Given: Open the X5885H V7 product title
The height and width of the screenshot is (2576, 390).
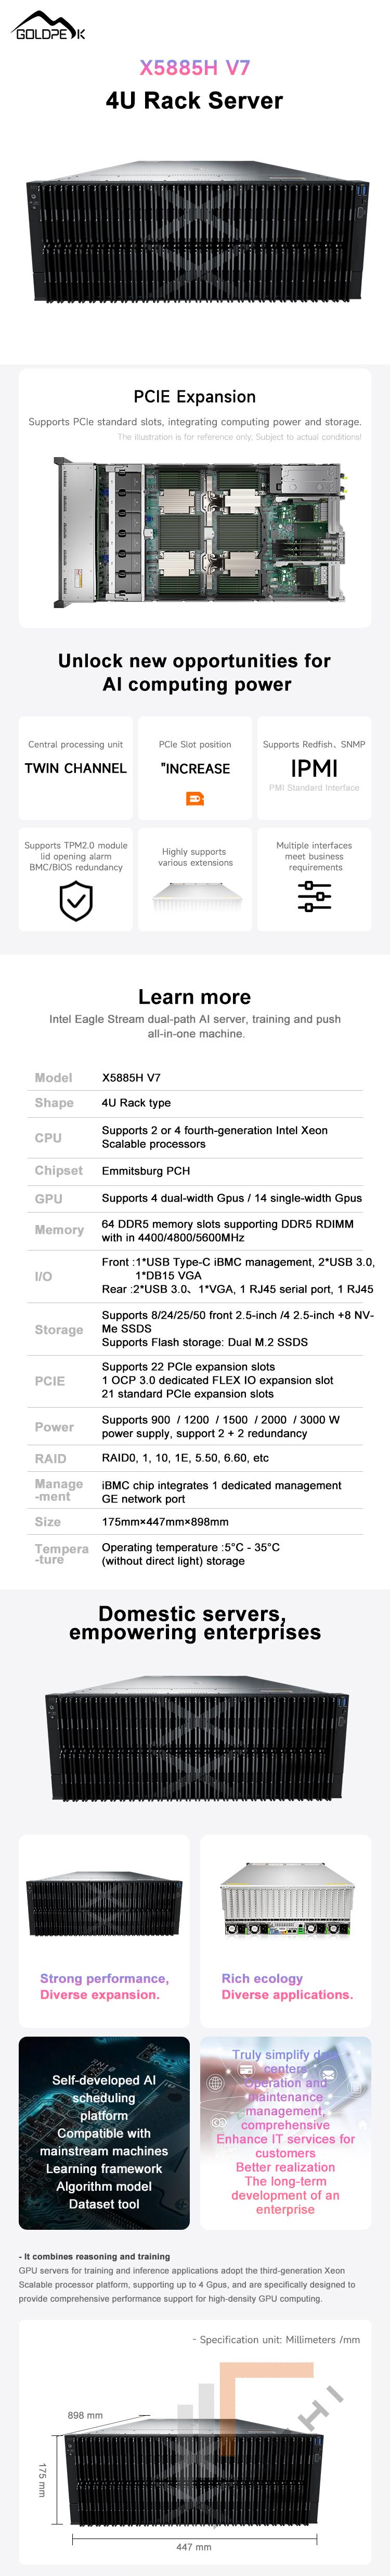Looking at the screenshot, I should 195,68.
